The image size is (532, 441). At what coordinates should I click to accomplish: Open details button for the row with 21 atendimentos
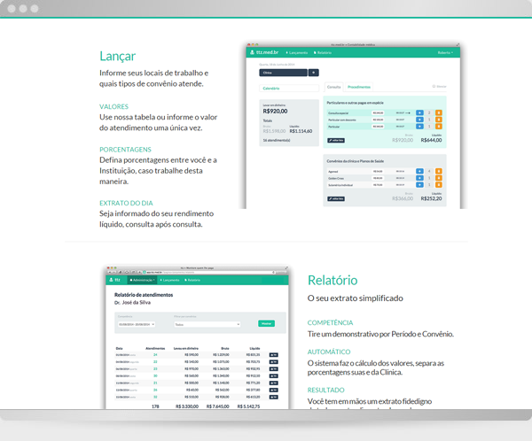pos(273,383)
